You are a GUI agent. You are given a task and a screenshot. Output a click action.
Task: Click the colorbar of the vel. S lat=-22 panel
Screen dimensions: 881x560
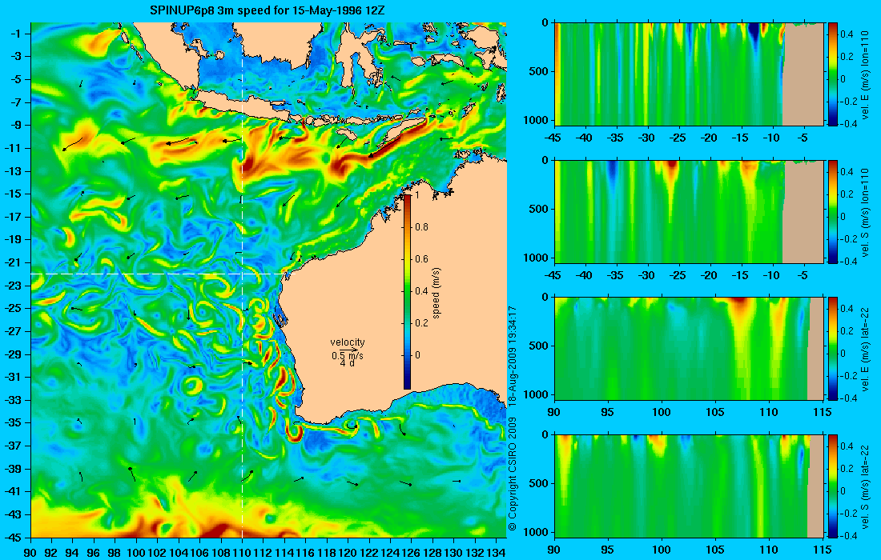(832, 486)
